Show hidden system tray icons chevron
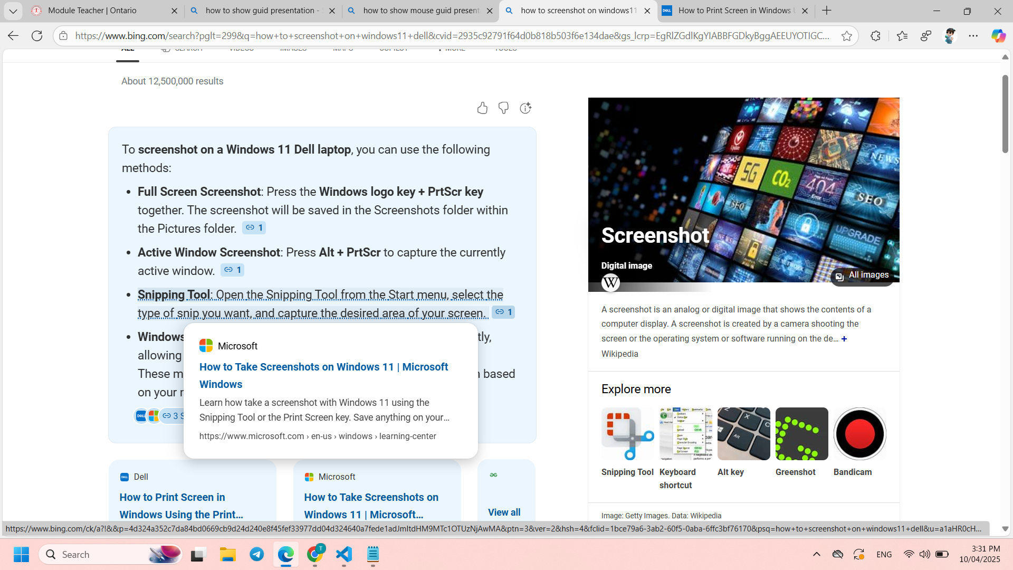The image size is (1013, 570). [816, 554]
